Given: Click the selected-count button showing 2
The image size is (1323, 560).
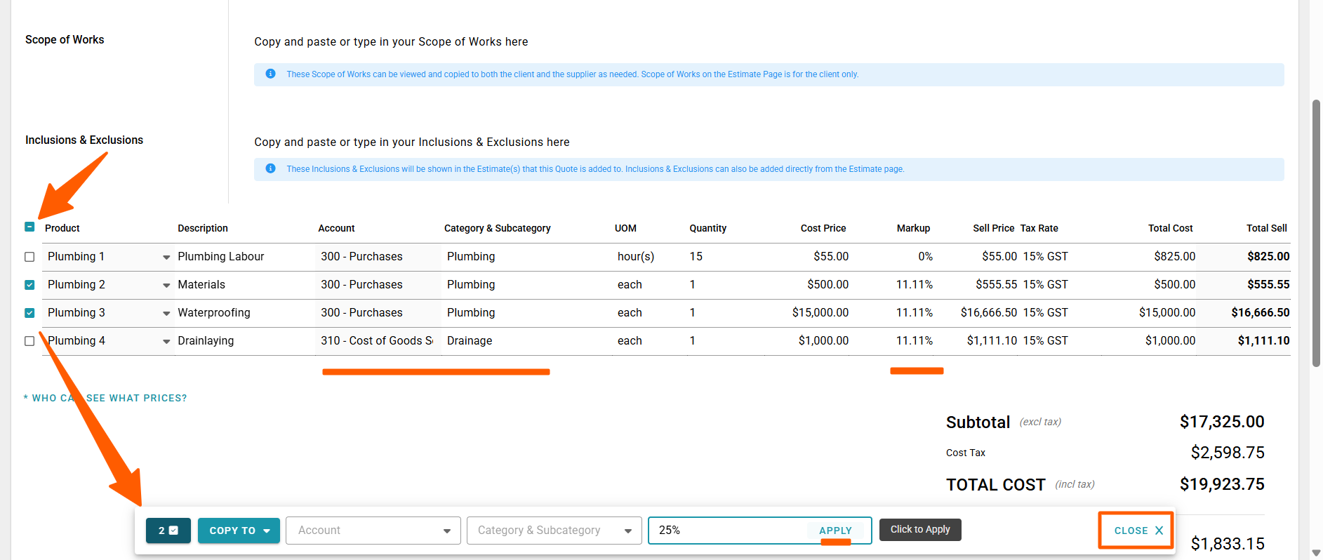Looking at the screenshot, I should click(x=168, y=531).
